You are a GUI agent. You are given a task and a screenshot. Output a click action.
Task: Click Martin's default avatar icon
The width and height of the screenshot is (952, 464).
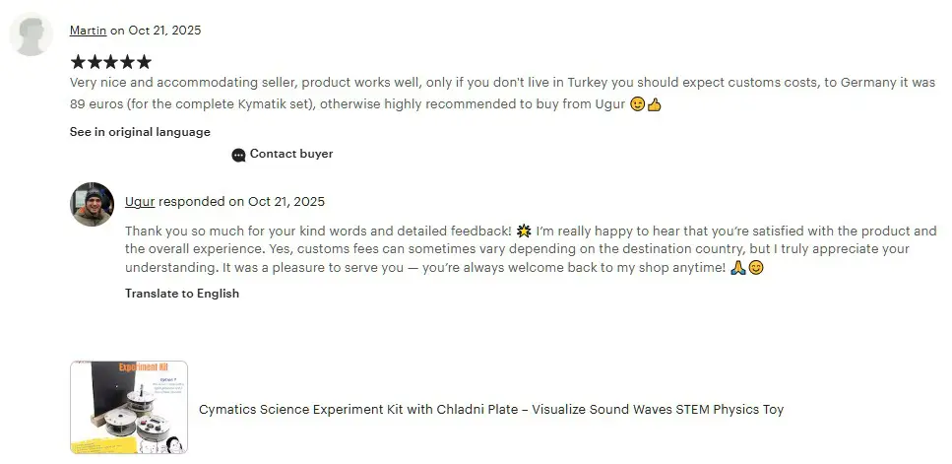(32, 35)
